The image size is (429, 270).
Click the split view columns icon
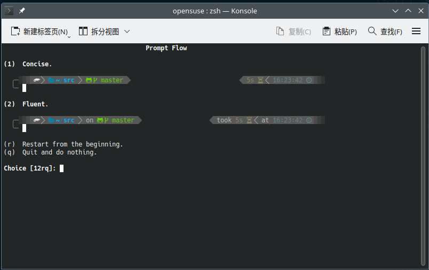pos(83,31)
